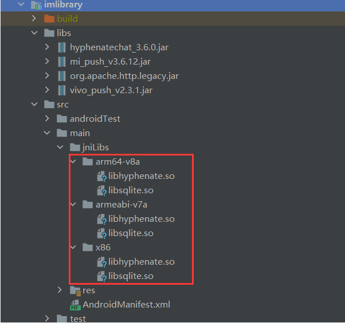Click the armeabi-v7a folder icon
Screen dimensions: 345x323
[x=88, y=205]
